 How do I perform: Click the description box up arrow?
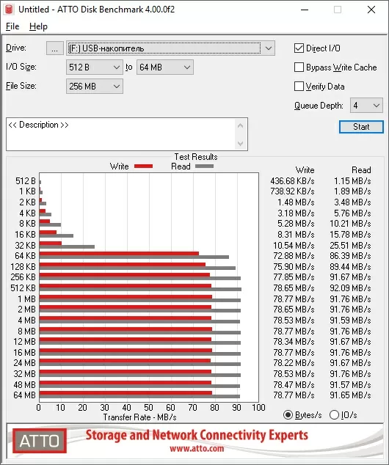click(x=241, y=125)
